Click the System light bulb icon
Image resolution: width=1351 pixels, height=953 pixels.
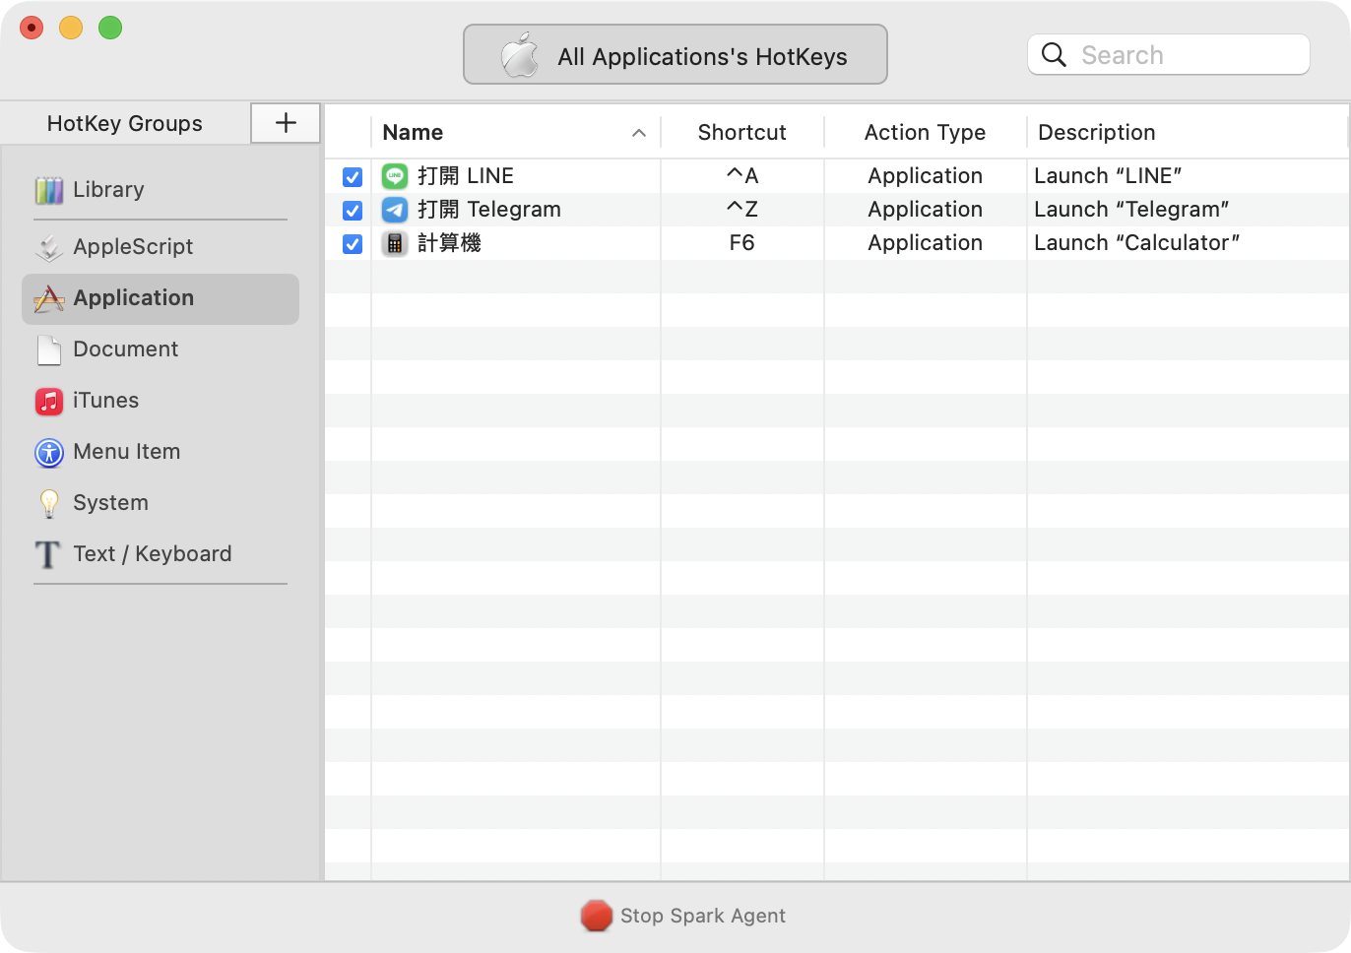(49, 503)
